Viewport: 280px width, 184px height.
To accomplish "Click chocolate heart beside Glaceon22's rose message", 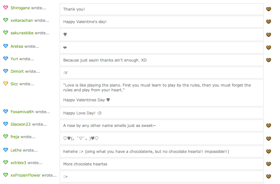I will tap(269, 126).
